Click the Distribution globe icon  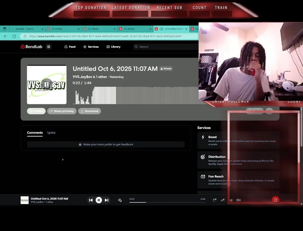point(203,157)
